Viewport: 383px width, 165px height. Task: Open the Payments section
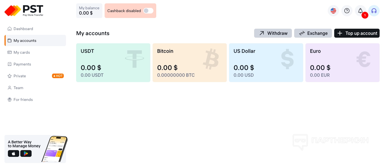tap(22, 64)
